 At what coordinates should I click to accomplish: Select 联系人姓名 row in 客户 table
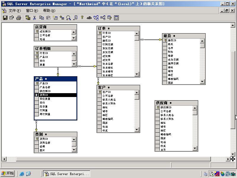pyautogui.click(x=116, y=100)
